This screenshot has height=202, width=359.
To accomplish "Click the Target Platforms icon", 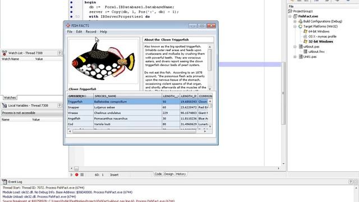I will 301,26.
